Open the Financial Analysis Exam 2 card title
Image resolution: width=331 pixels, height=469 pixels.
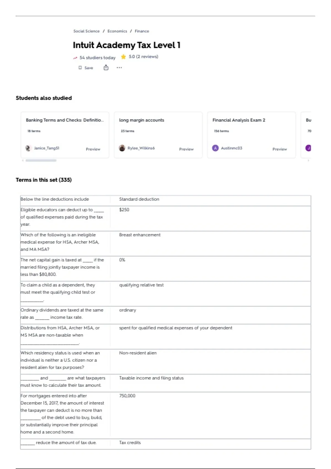(239, 120)
